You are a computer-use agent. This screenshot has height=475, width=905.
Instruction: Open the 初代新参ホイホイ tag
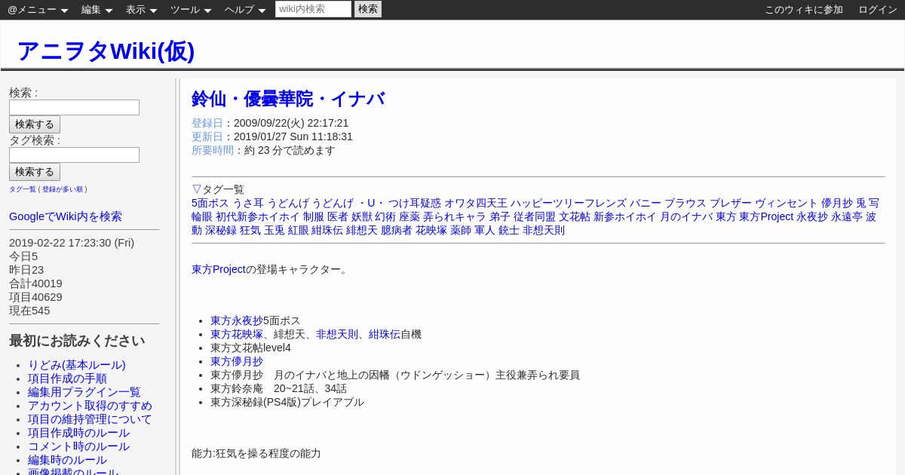pos(258,217)
